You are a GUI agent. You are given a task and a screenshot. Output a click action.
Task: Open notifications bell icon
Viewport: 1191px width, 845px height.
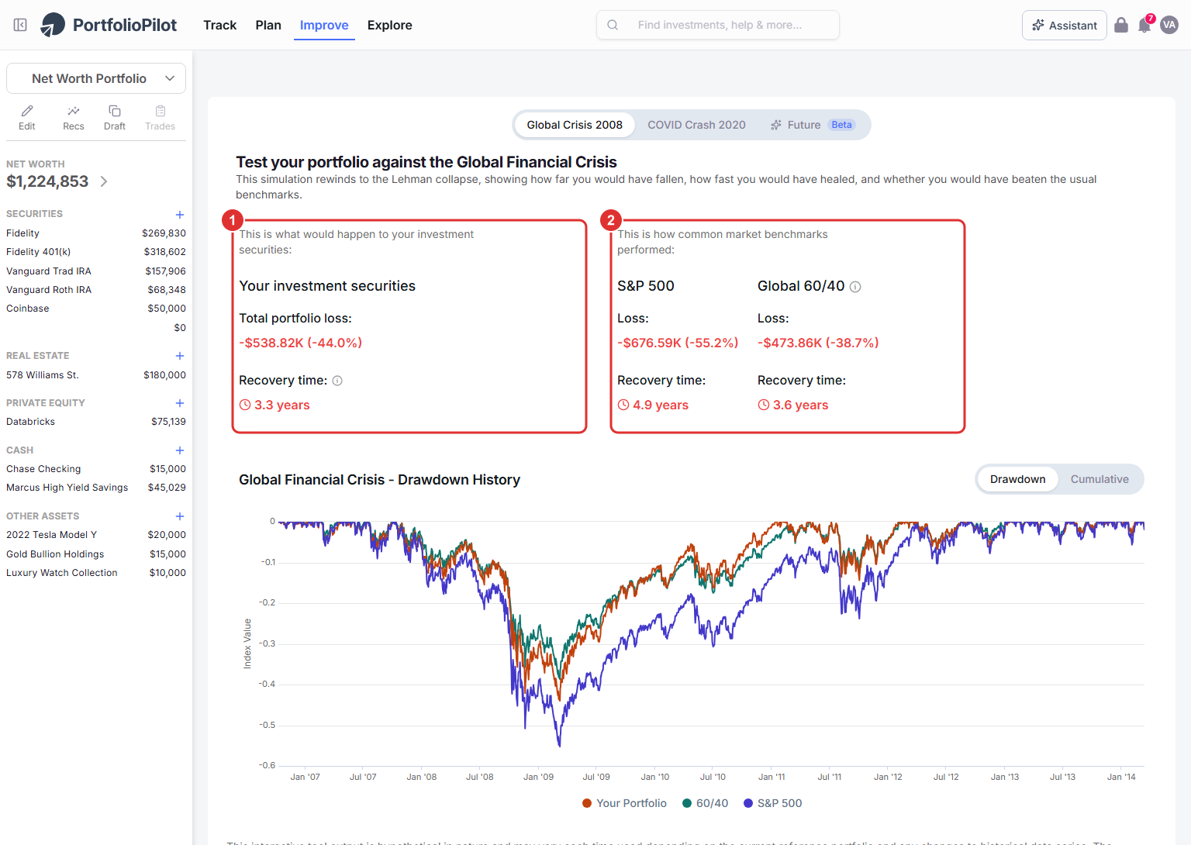tap(1144, 26)
